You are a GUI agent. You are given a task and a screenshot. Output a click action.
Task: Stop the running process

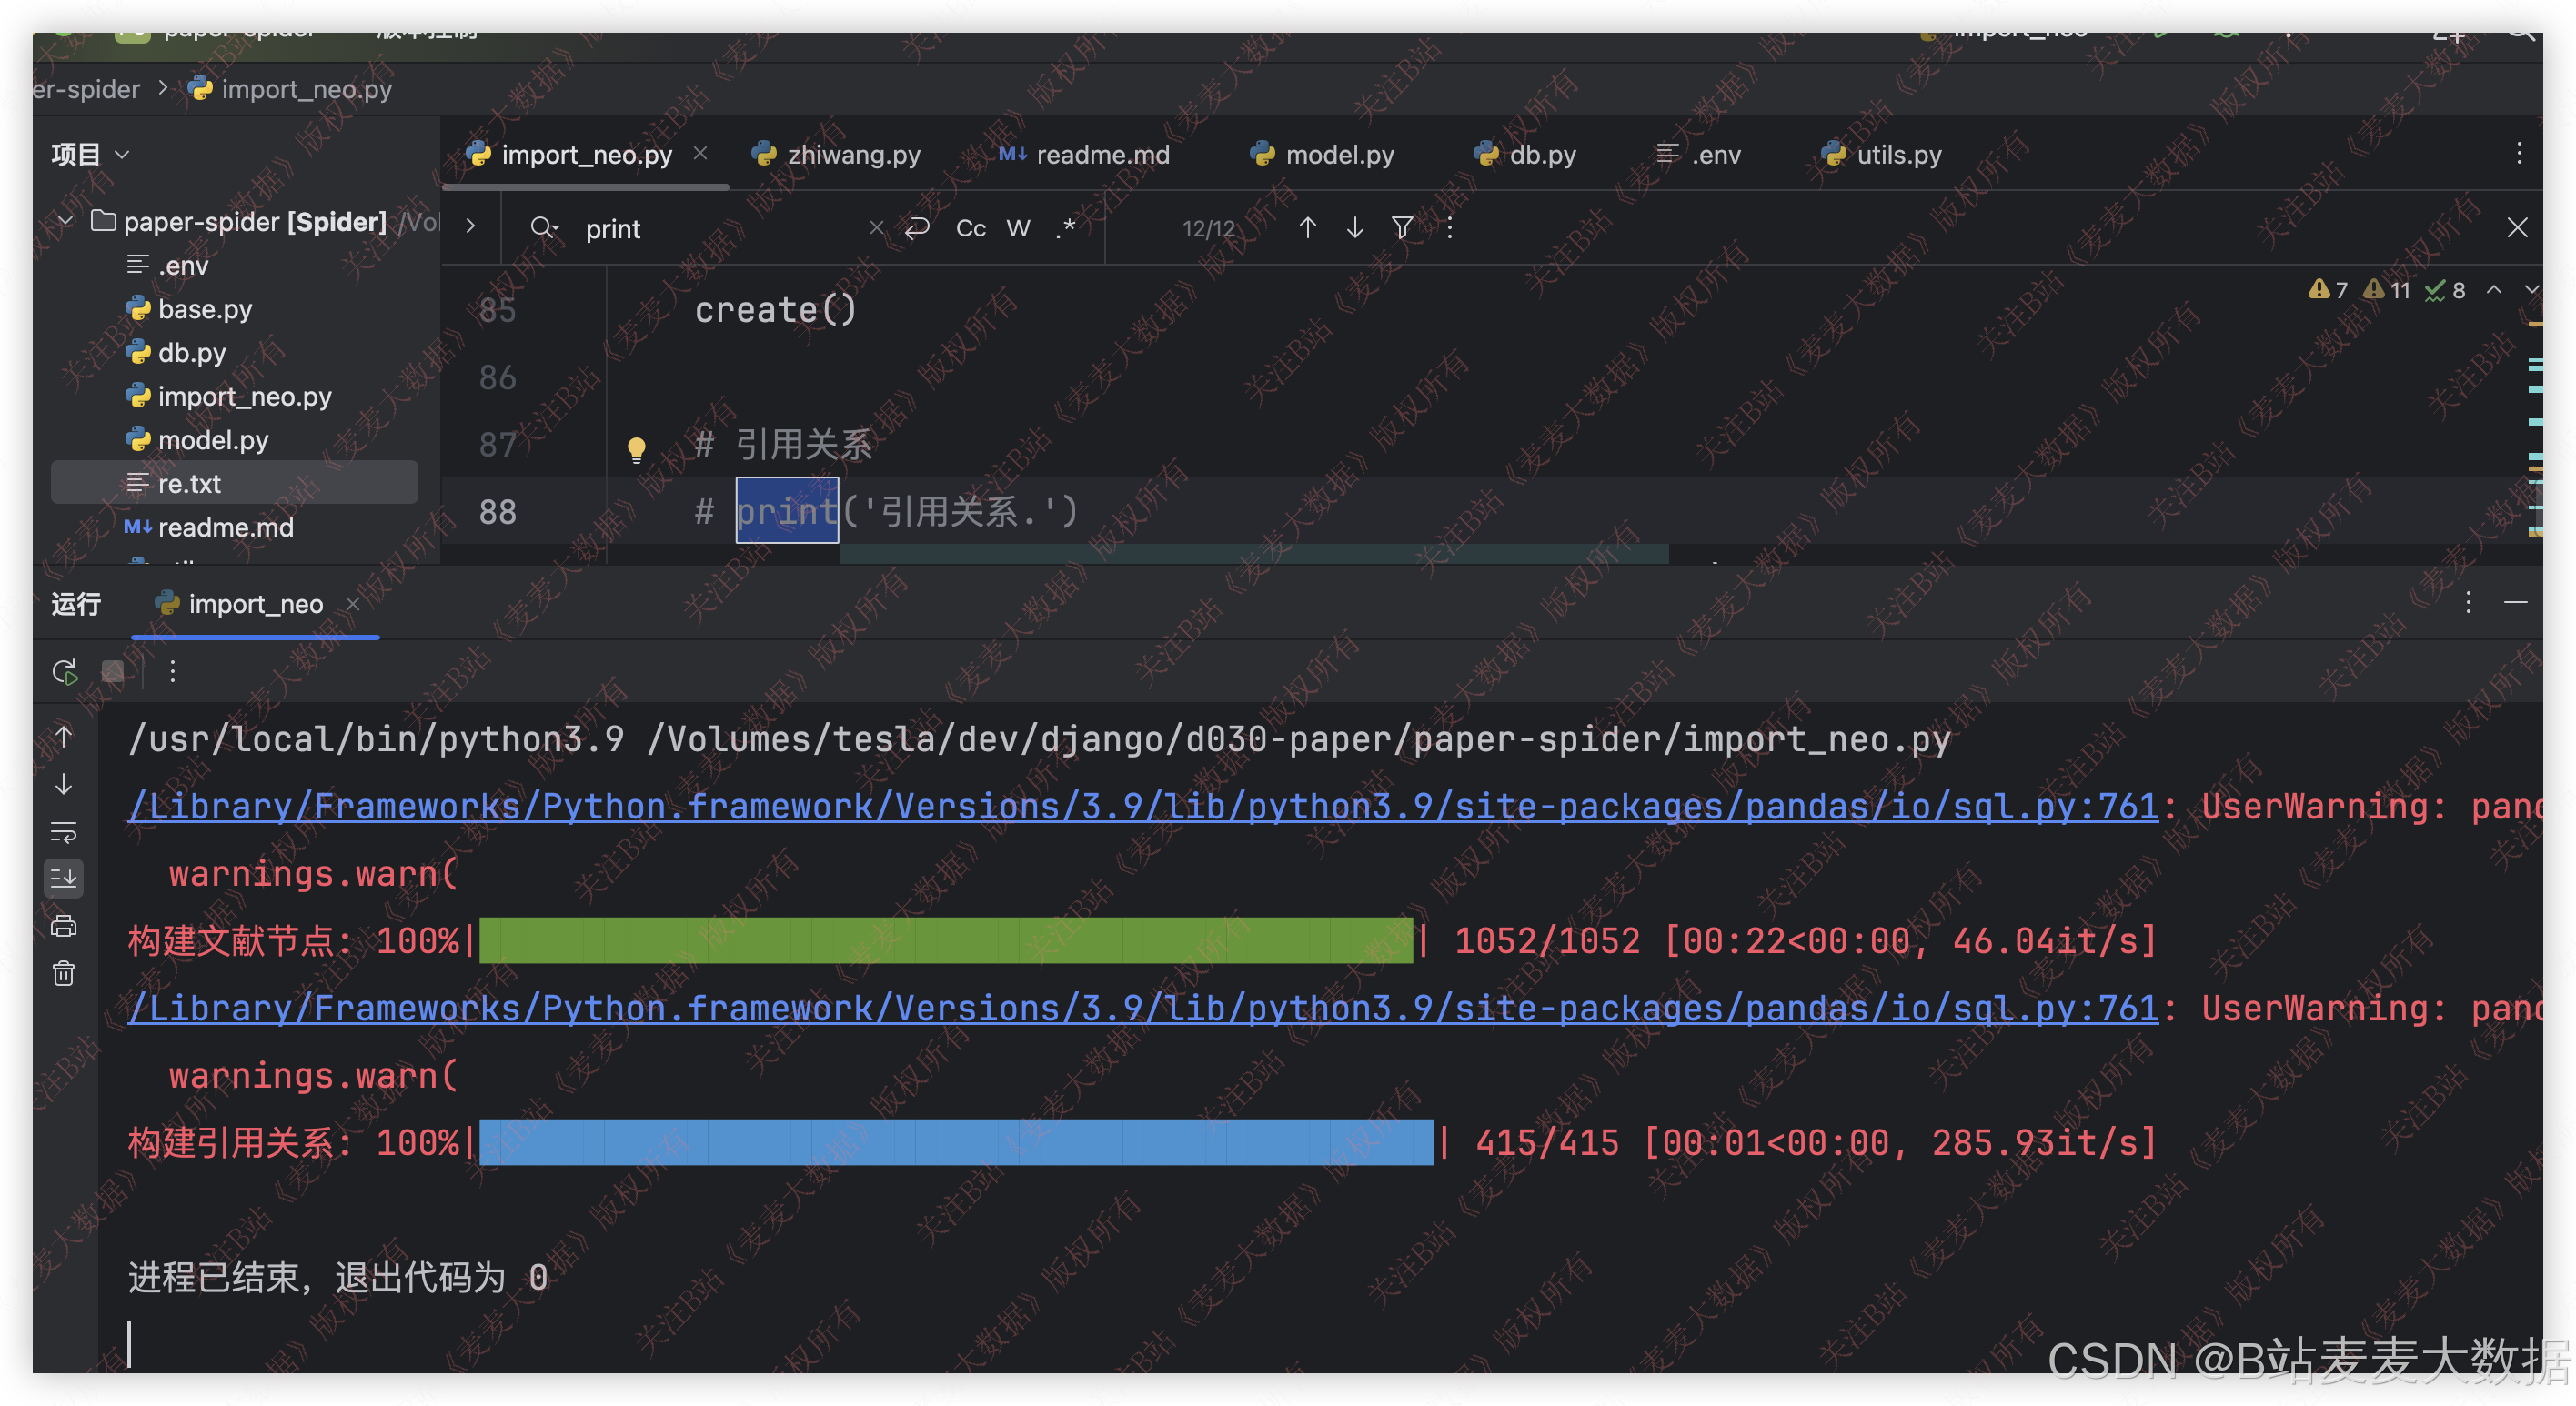113,671
